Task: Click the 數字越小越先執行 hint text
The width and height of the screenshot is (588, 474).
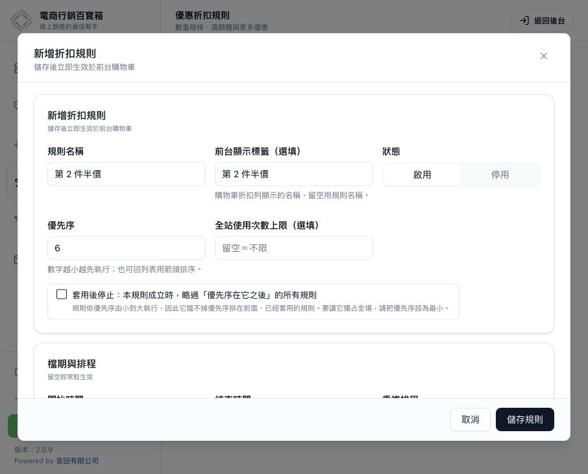Action: click(x=125, y=269)
